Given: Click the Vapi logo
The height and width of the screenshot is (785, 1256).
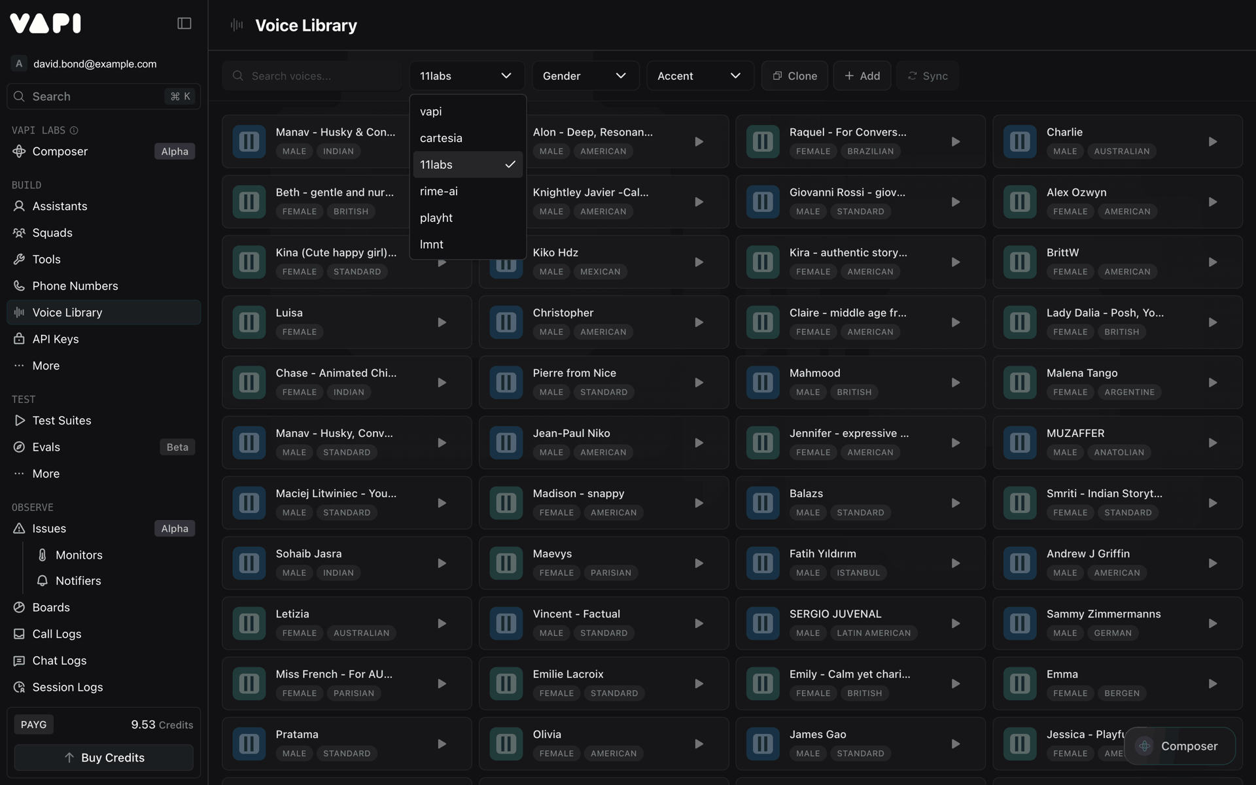Looking at the screenshot, I should click(45, 24).
